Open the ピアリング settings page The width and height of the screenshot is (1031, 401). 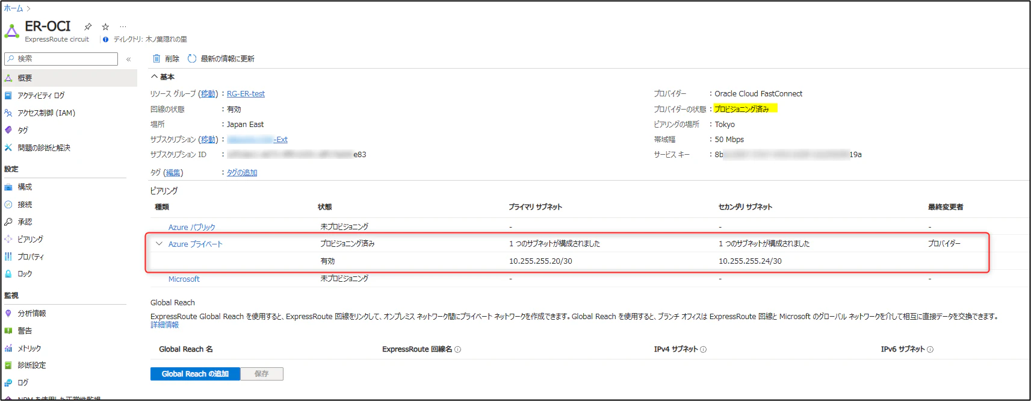click(30, 239)
